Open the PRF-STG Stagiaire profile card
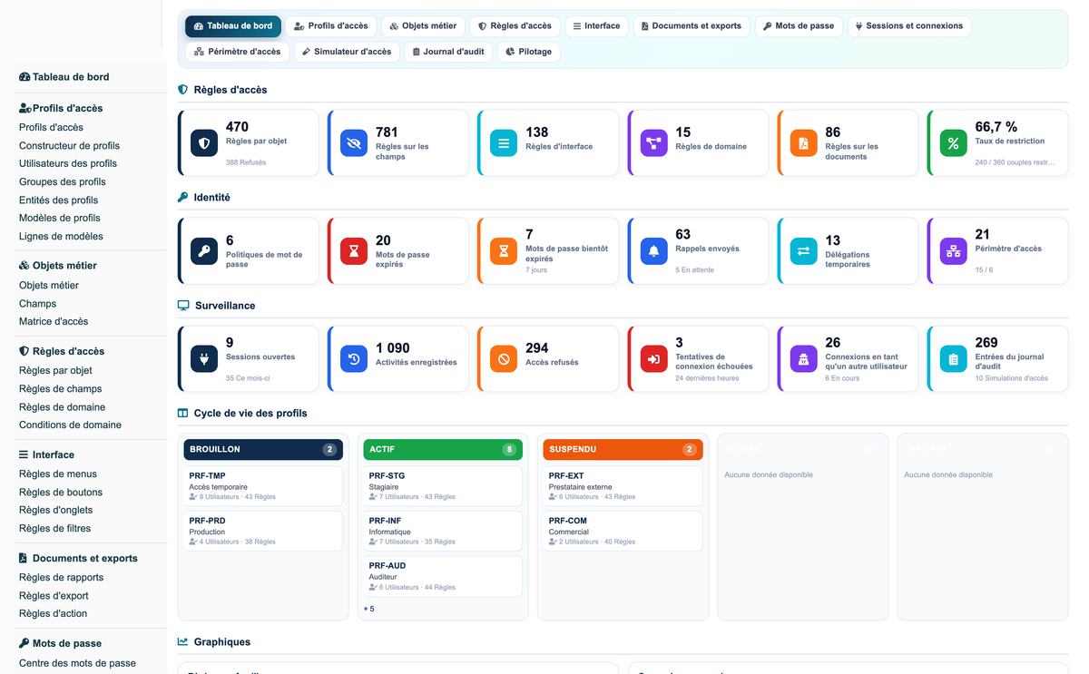Screen dimensions: 1089x674 coord(443,486)
